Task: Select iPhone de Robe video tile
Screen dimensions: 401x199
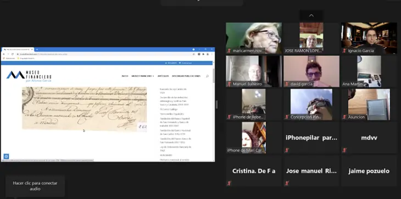Action: click(x=254, y=104)
